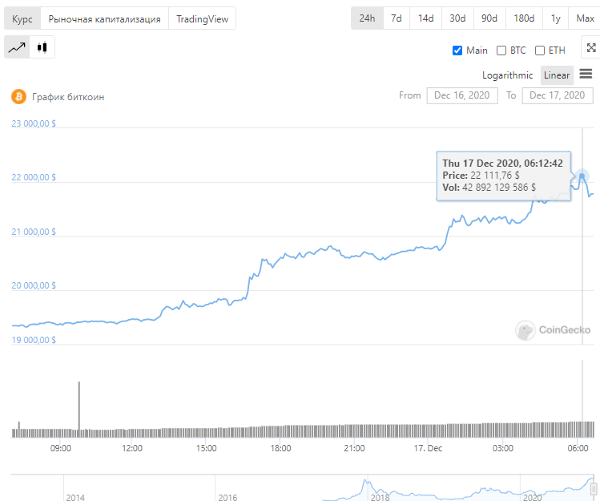Select the 14d time range
Viewport: 600px width, 501px height.
point(425,18)
